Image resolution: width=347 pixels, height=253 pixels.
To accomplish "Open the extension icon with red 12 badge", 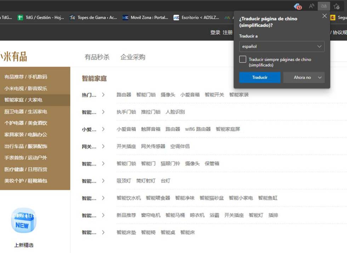I will tap(298, 6).
